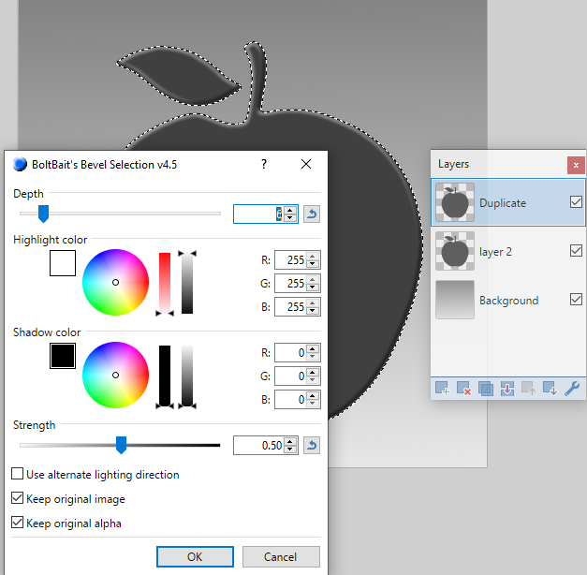Screen dimensions: 587x575
Task: Decrease Strength with down arrow
Action: tap(290, 450)
